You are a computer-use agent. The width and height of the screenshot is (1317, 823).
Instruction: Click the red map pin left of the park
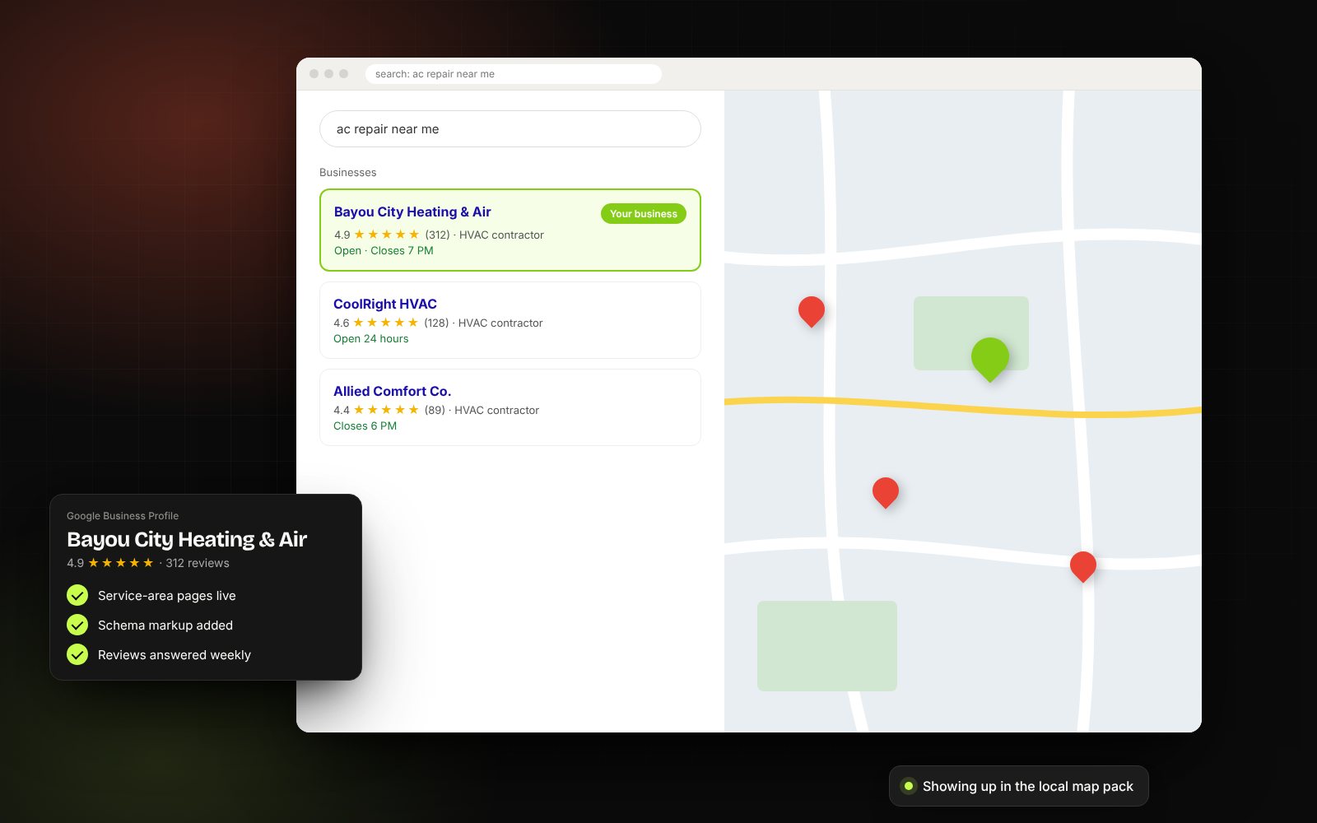point(812,310)
